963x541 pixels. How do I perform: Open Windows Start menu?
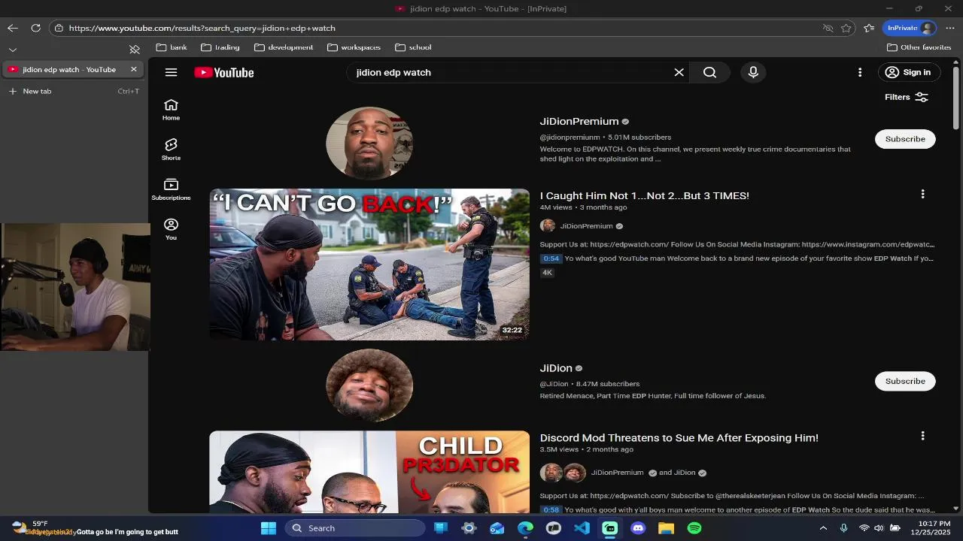click(x=269, y=528)
